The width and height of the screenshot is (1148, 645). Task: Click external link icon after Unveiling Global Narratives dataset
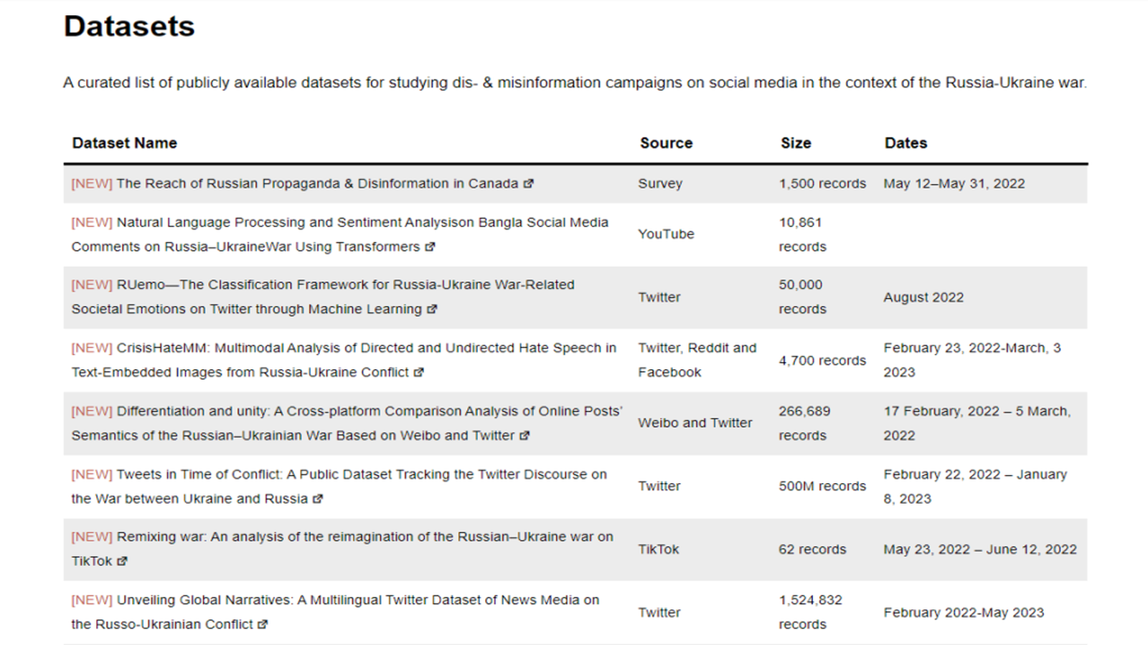pos(263,624)
